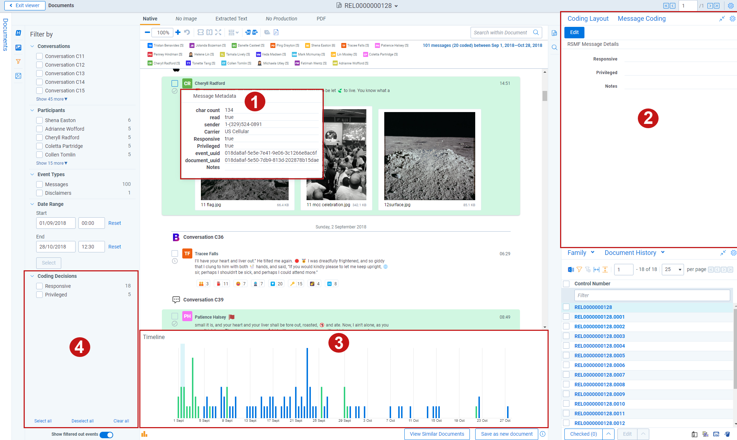Screen dimensions: 737x440
Task: Click the image conversion icon in toolbar
Action: [x=267, y=32]
